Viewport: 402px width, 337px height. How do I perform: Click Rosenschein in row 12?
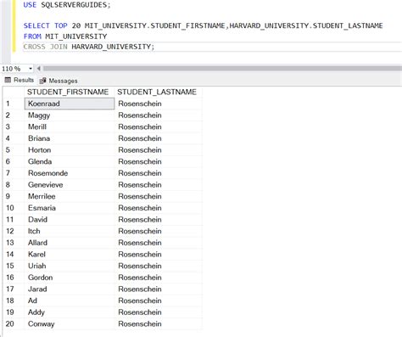[x=159, y=231]
